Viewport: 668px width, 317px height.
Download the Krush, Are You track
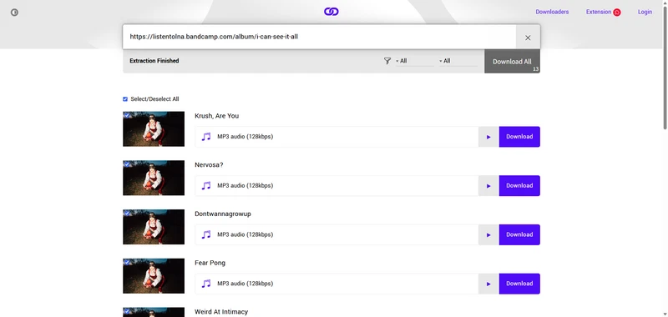[x=519, y=137]
